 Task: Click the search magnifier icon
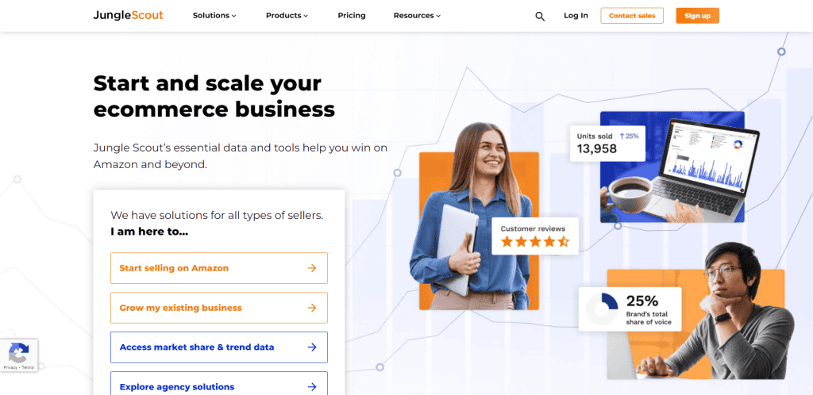pos(540,16)
